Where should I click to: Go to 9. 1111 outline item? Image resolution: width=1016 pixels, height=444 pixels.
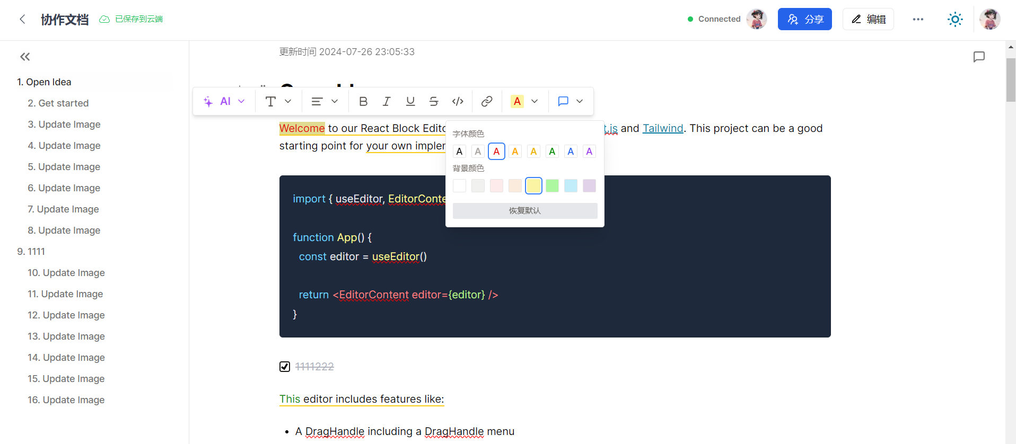31,252
